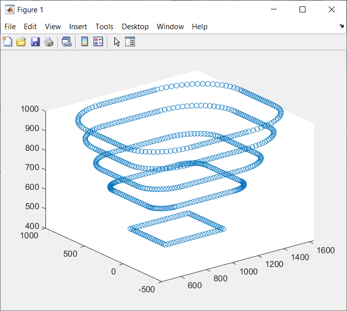Click the MATLAB logo in the title bar

click(9, 9)
